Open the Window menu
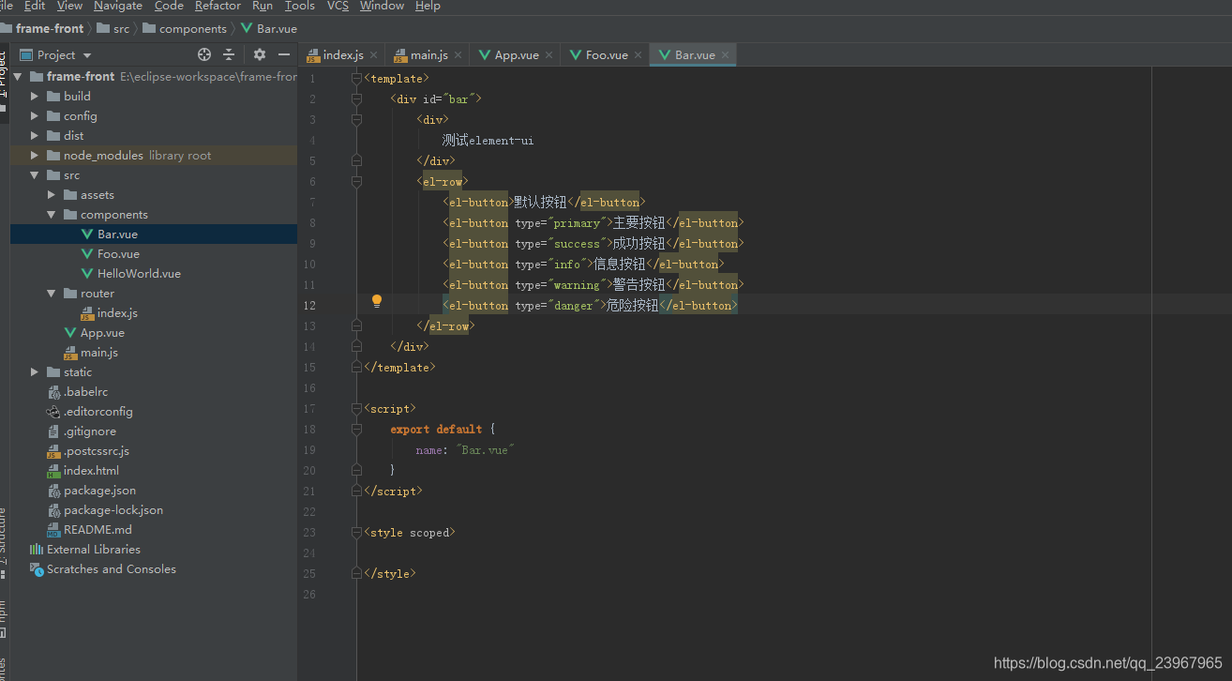 tap(383, 6)
